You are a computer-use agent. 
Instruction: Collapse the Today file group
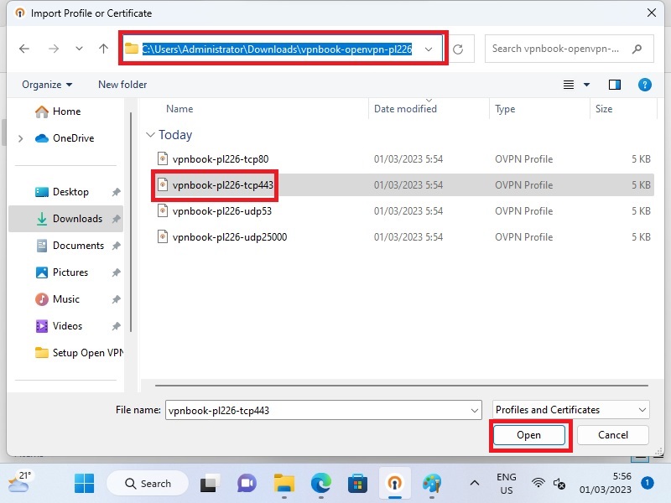[x=150, y=135]
